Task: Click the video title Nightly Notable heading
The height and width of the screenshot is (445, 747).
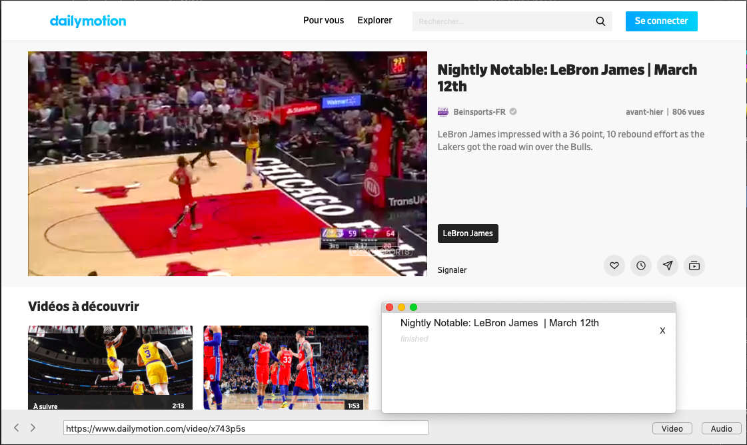Action: pyautogui.click(x=567, y=78)
